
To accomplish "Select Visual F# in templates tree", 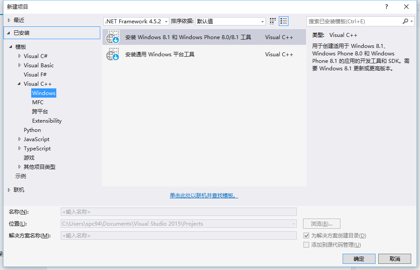I will coord(35,74).
